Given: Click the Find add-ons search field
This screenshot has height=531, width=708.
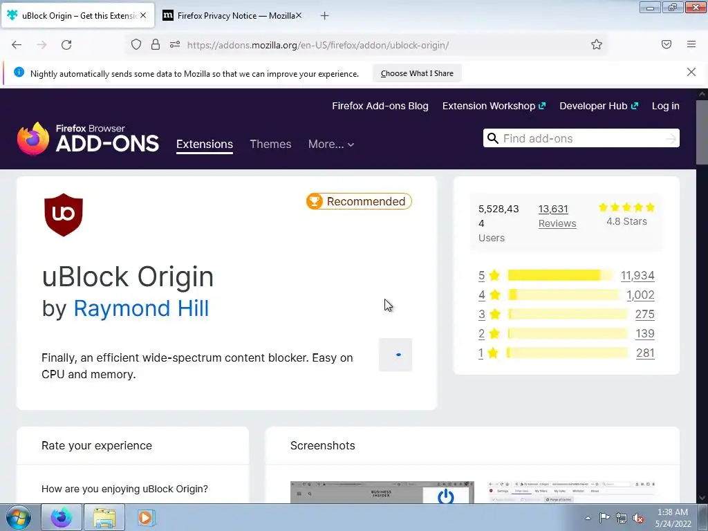Looking at the screenshot, I should click(x=581, y=138).
